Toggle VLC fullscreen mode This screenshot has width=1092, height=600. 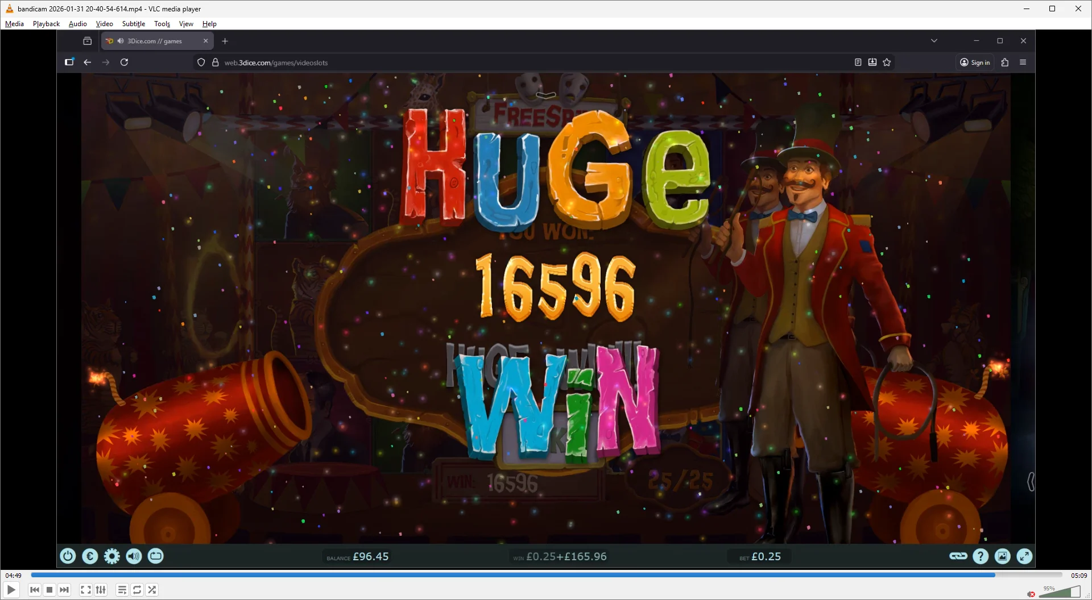point(85,590)
